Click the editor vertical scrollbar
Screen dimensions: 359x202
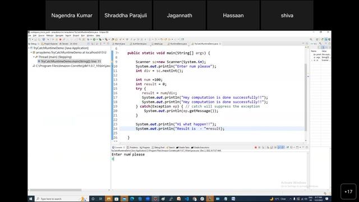[x=306, y=97]
